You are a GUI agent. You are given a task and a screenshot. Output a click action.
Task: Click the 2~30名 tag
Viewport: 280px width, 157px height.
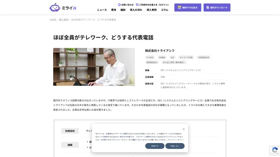click(x=150, y=57)
